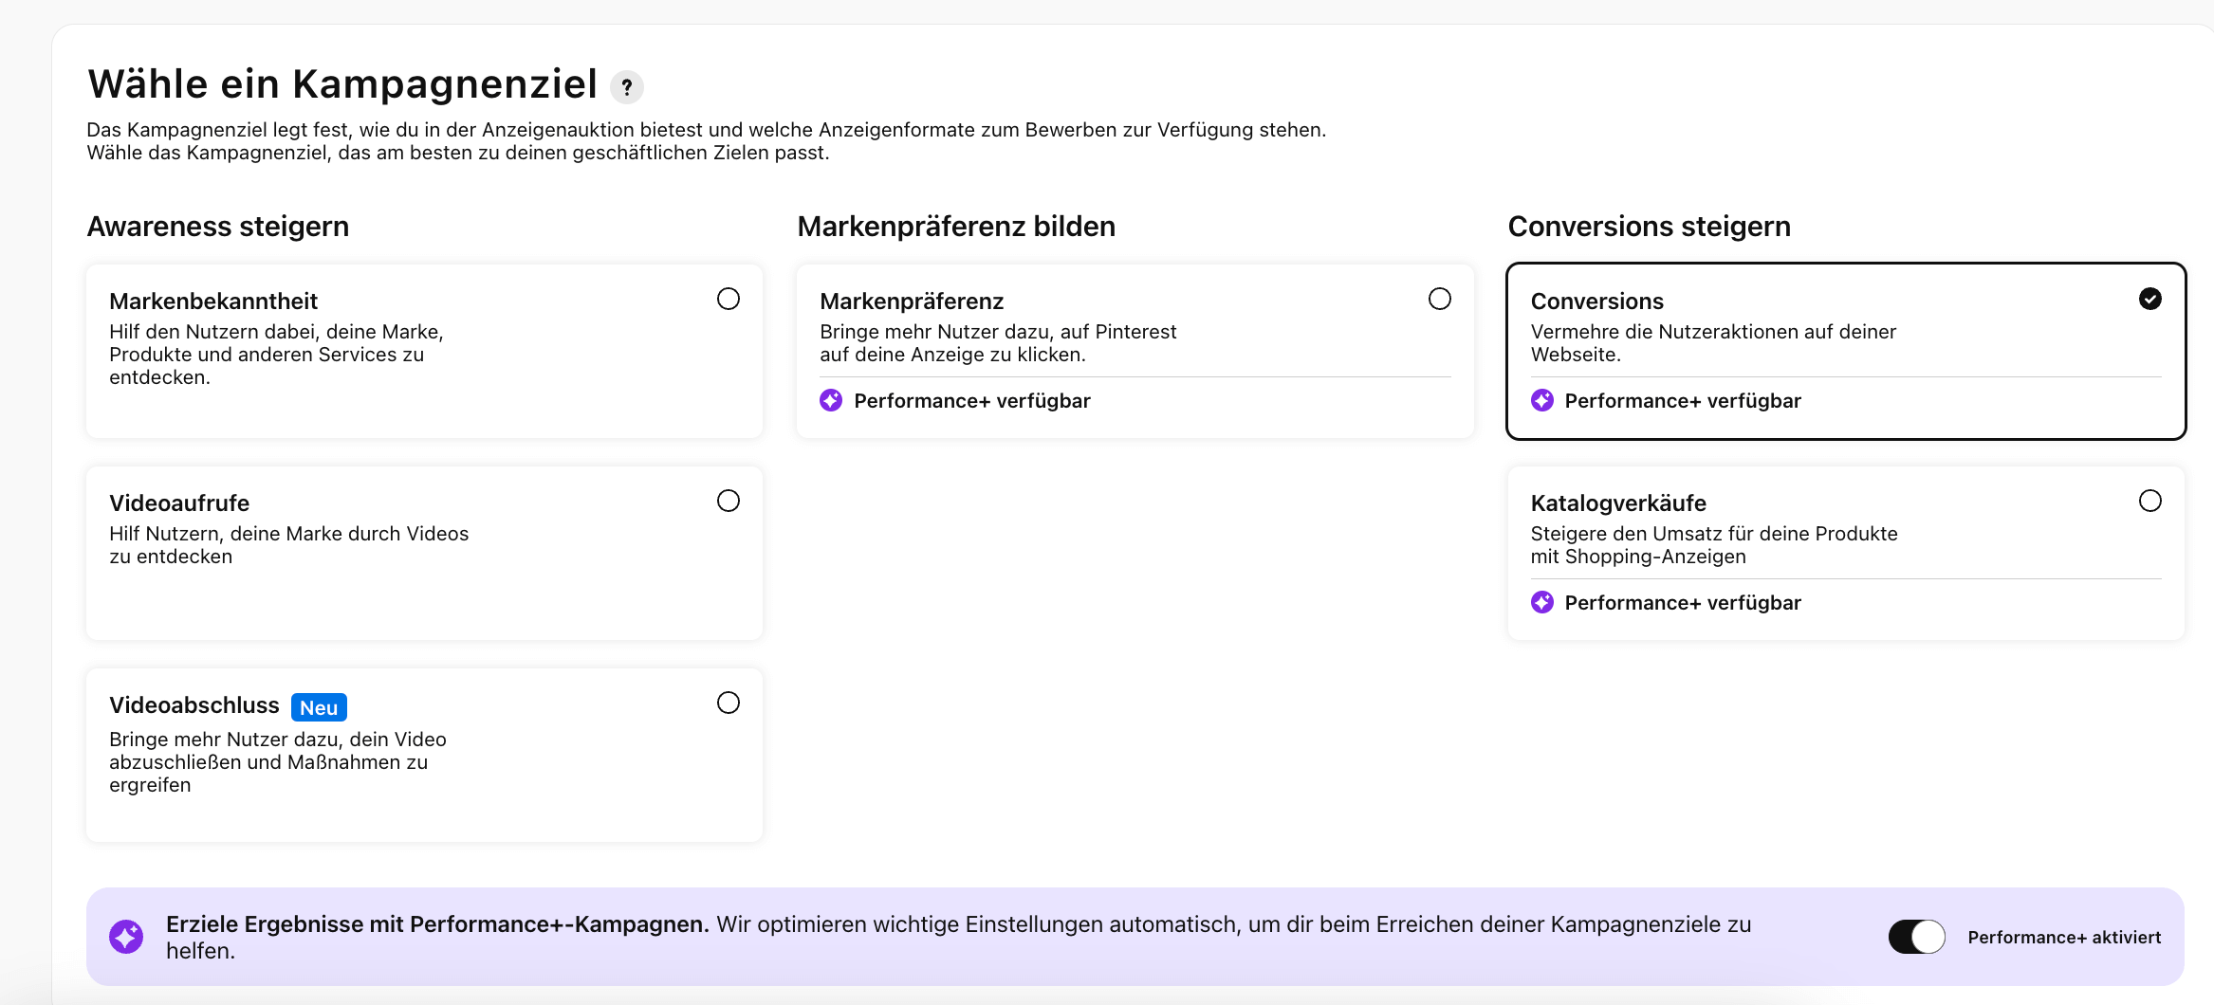Image resolution: width=2214 pixels, height=1005 pixels.
Task: Click description 'Steigere den Umsatz für deine Produkte'
Action: click(x=1714, y=545)
